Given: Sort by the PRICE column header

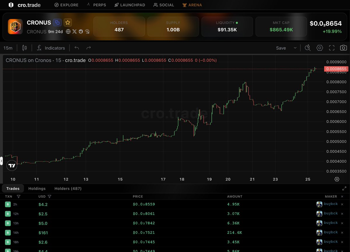Looking at the screenshot, I should (x=138, y=197).
